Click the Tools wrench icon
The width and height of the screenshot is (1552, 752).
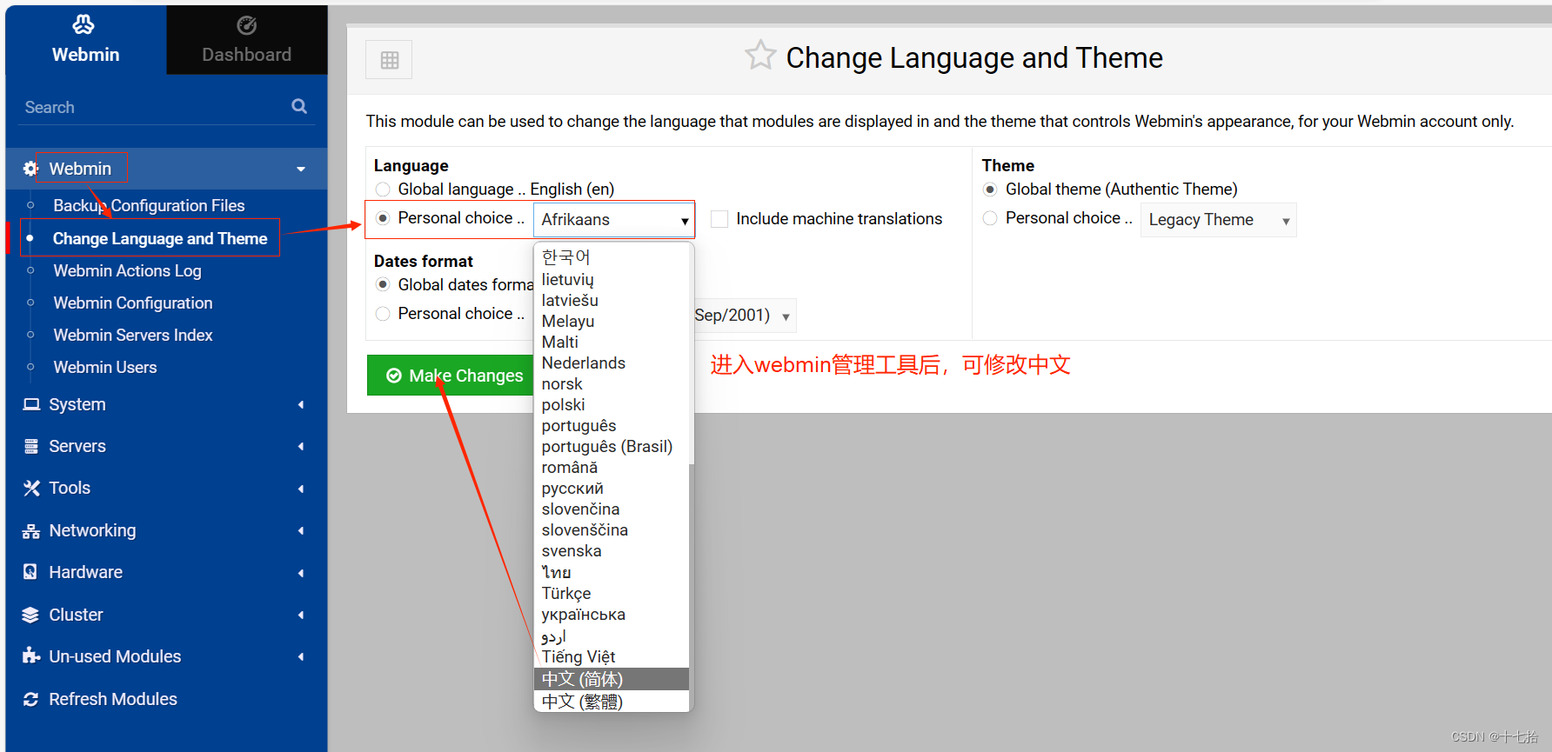point(31,488)
